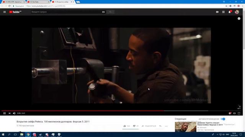Open the Mr. Moment channel link

[202, 127]
